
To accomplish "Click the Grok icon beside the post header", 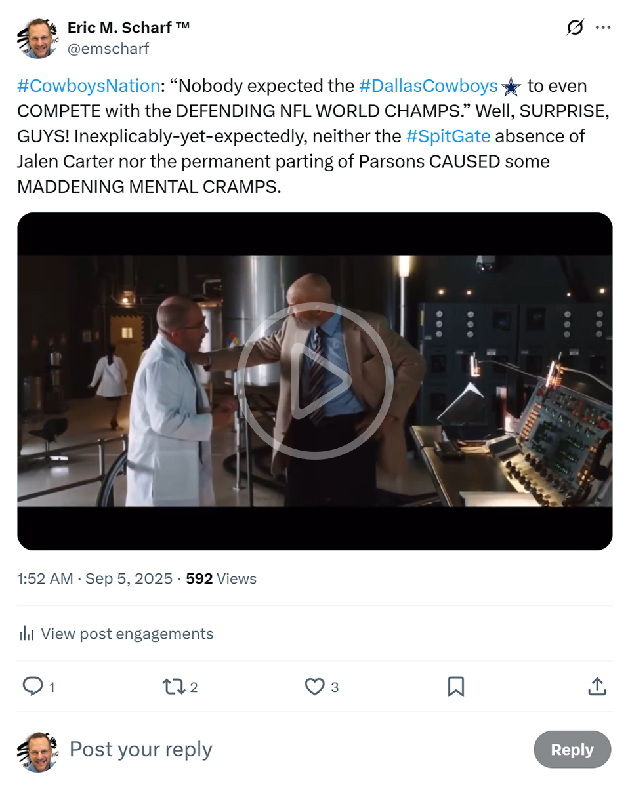I will point(575,28).
